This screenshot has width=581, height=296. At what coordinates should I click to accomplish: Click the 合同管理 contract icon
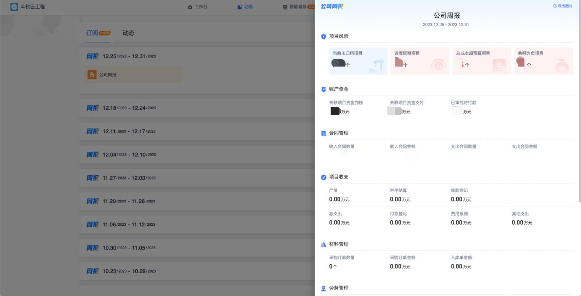pos(322,134)
